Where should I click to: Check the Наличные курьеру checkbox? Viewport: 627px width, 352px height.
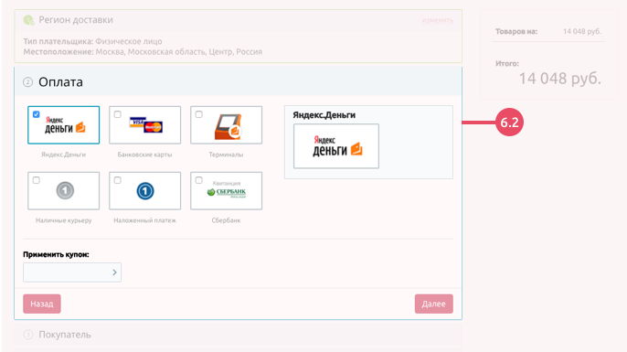[x=37, y=180]
